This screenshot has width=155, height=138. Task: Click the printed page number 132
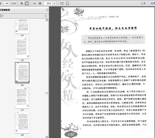pyautogui.click(x=71, y=134)
